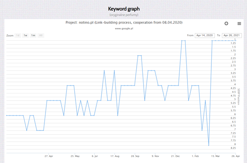Click the Project: notino.pl chart title
Image resolution: width=247 pixels, height=163 pixels.
pyautogui.click(x=124, y=23)
